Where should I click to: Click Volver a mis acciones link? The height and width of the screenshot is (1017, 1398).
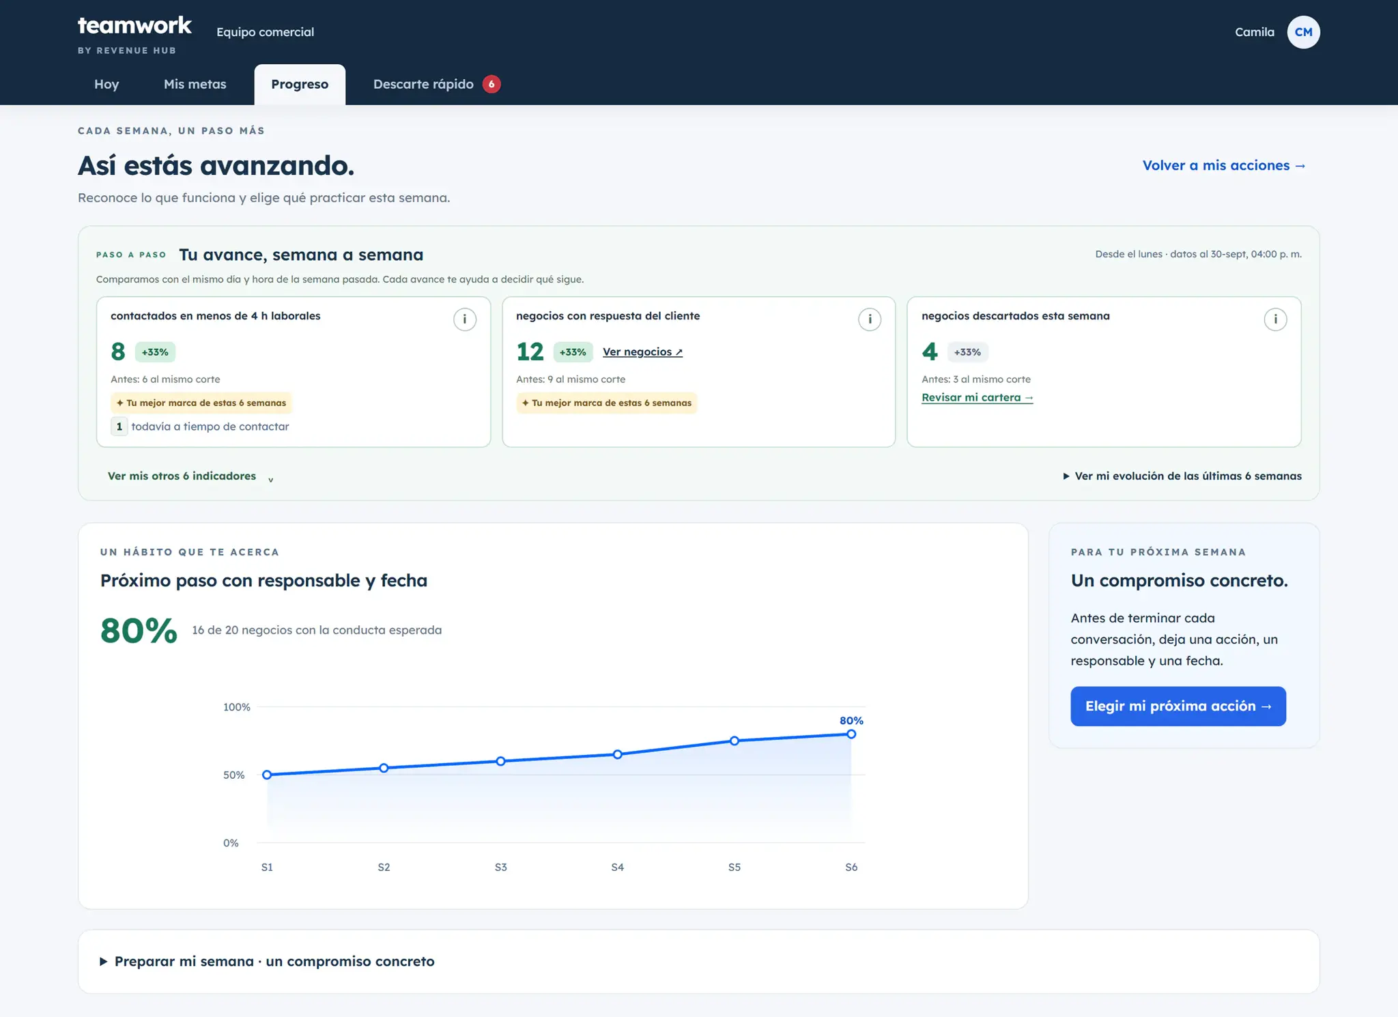[1224, 165]
